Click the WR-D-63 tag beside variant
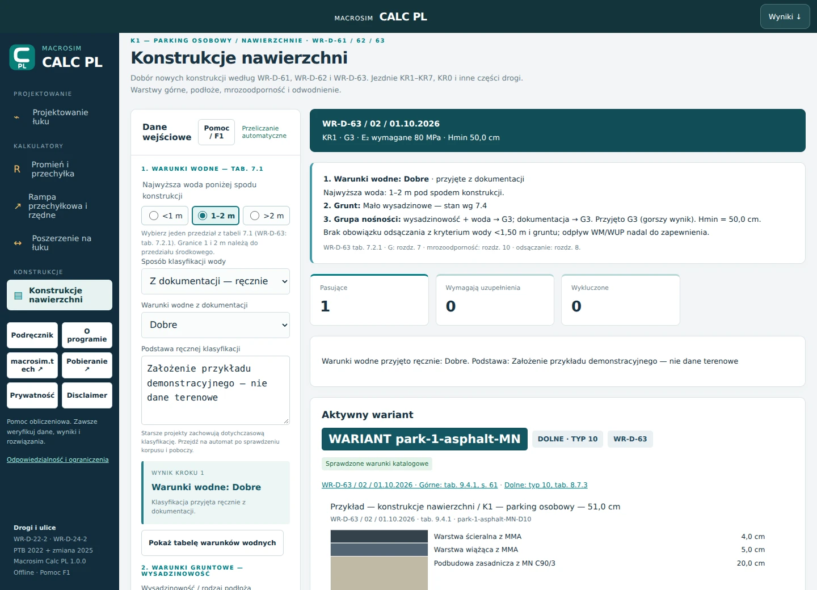This screenshot has width=817, height=590. pos(630,439)
